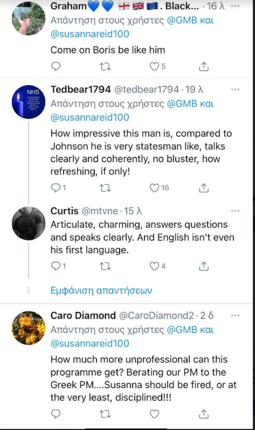Open more options on Curtis's tweet
This screenshot has height=430, width=255.
(x=235, y=211)
